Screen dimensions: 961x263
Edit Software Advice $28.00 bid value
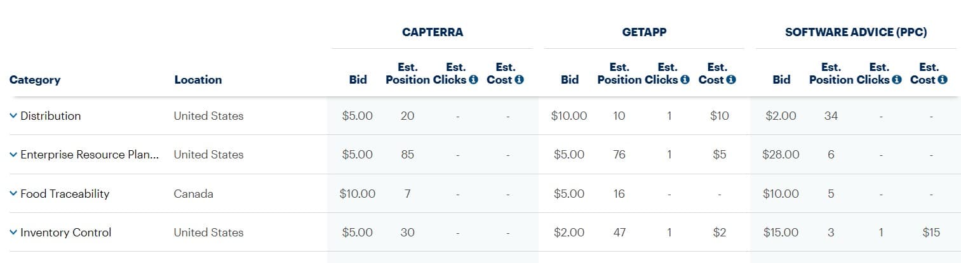pos(781,155)
